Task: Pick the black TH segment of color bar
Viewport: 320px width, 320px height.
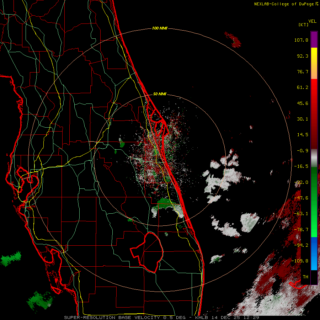Action: click(314, 277)
